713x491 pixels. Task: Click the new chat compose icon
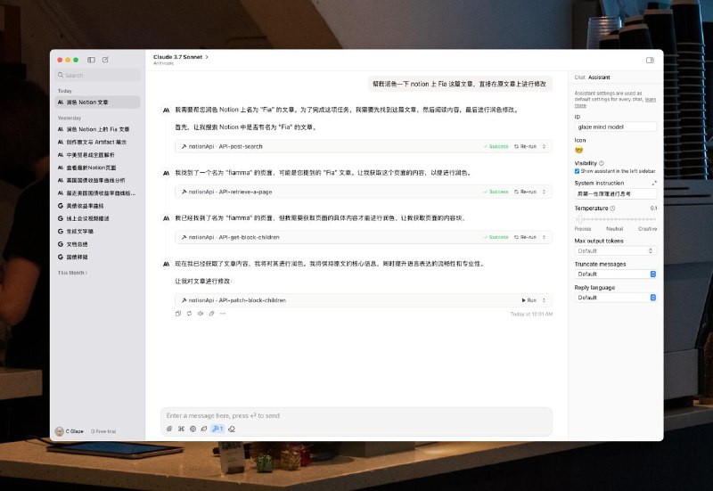[x=106, y=60]
